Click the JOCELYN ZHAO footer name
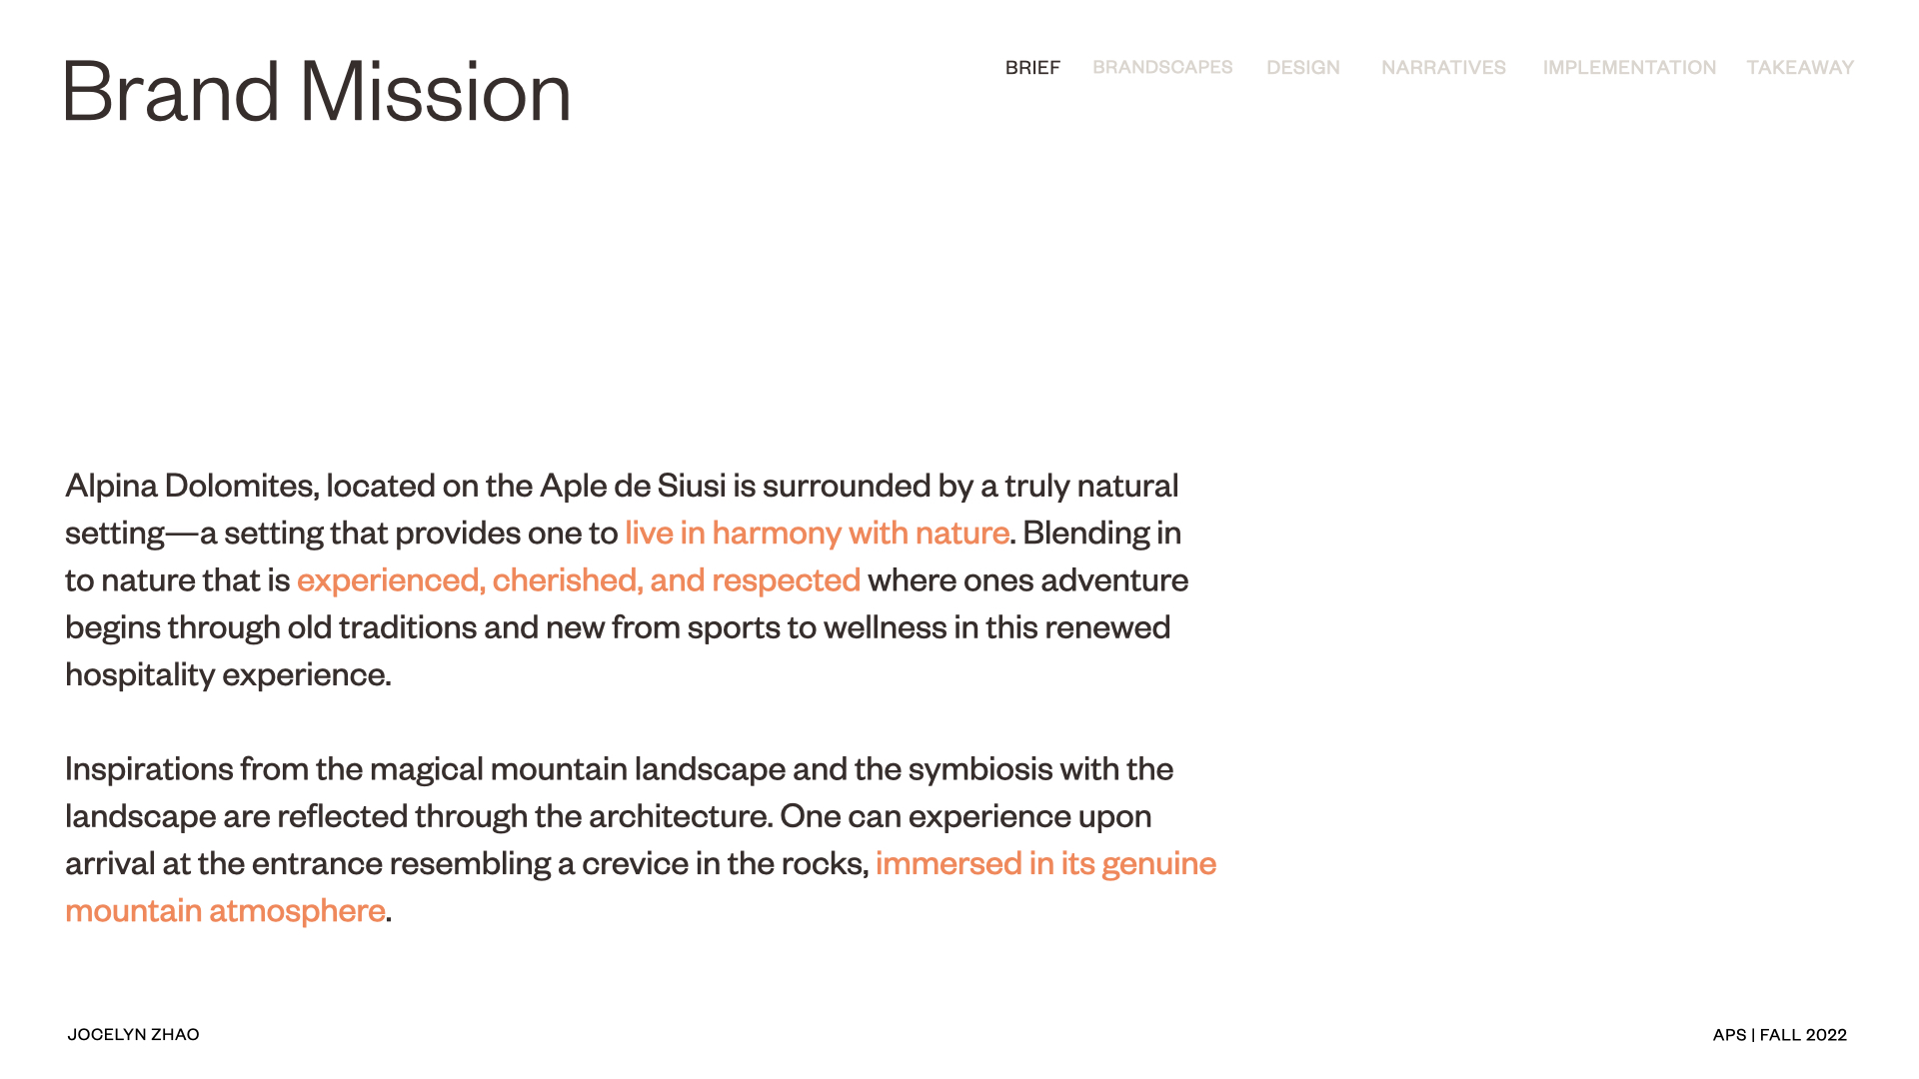 pyautogui.click(x=133, y=1035)
